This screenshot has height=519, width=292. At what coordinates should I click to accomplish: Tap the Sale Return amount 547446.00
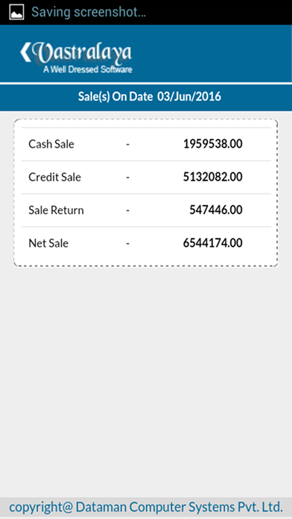(x=216, y=210)
